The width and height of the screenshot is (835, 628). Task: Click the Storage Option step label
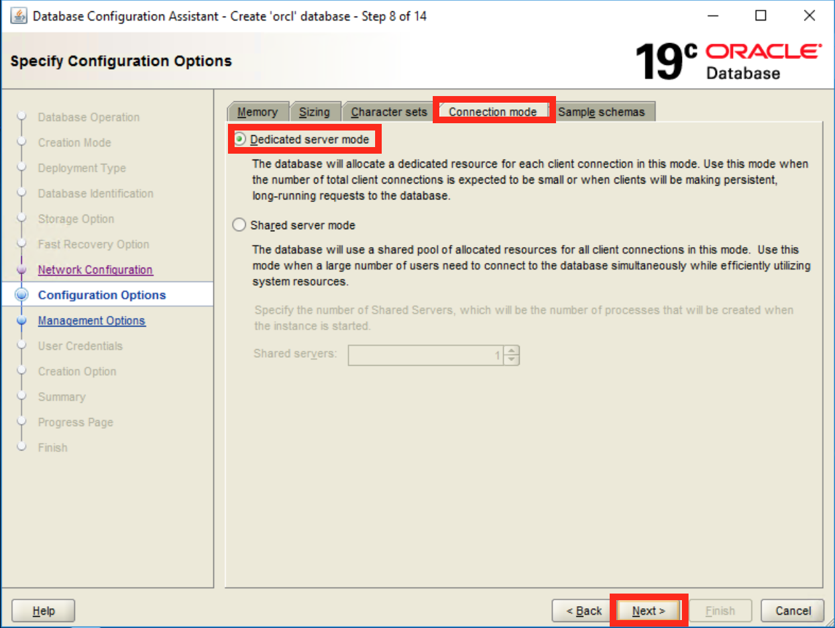click(76, 219)
